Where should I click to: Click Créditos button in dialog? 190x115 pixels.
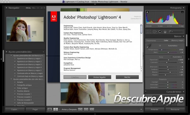tap(75, 77)
